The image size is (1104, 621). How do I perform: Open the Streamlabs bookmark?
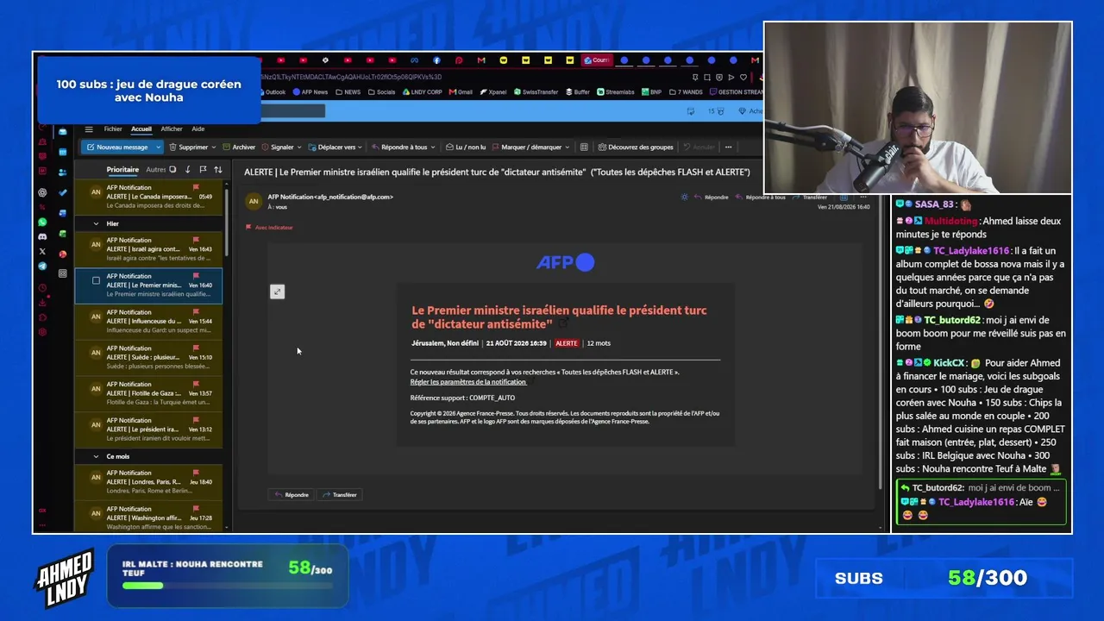tap(616, 92)
